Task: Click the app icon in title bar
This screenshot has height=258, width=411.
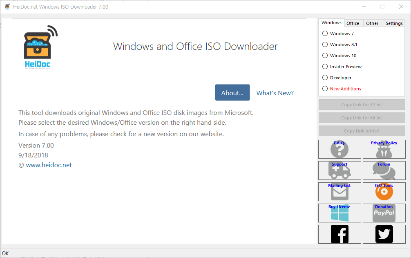Action: (7, 7)
